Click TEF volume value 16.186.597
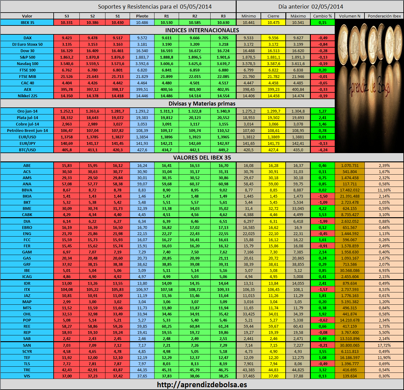 coord(349,357)
